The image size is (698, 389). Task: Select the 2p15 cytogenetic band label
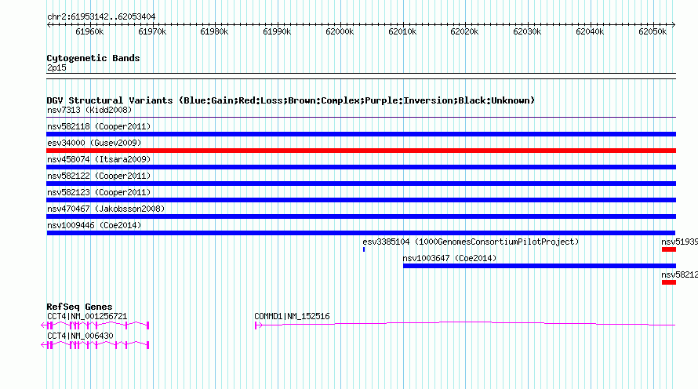pyautogui.click(x=56, y=68)
